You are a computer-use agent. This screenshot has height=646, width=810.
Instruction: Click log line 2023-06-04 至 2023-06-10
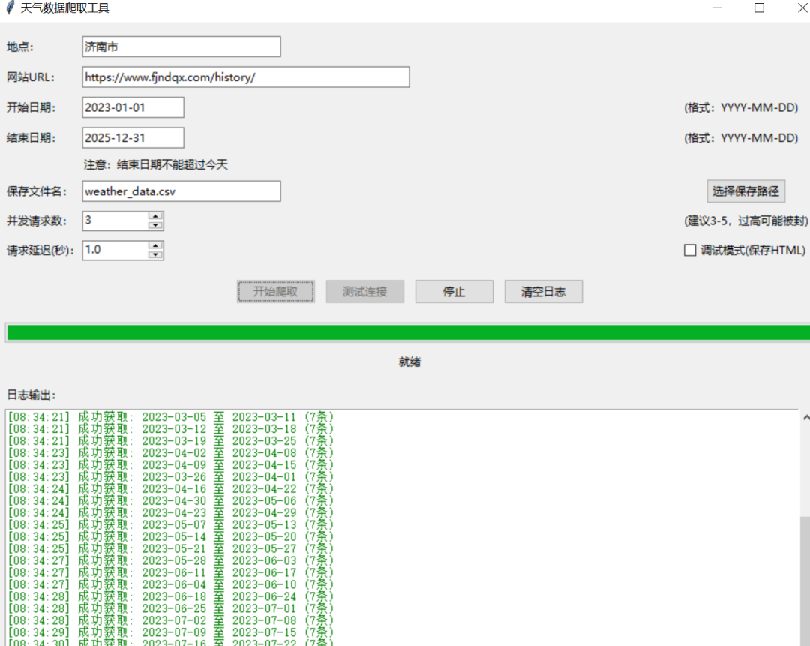171,584
